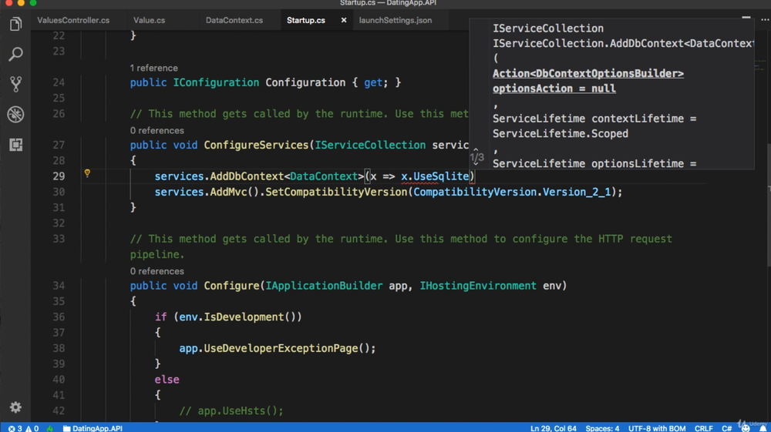The height and width of the screenshot is (432, 771).
Task: Click the 1 reference code lens
Action: [154, 68]
